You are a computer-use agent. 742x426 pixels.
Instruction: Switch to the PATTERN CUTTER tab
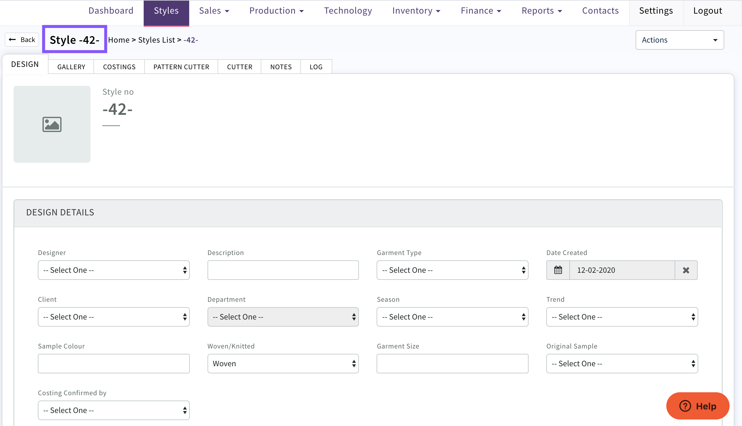pyautogui.click(x=181, y=67)
